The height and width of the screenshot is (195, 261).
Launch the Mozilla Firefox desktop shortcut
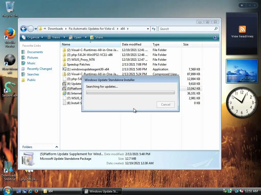click(x=10, y=38)
